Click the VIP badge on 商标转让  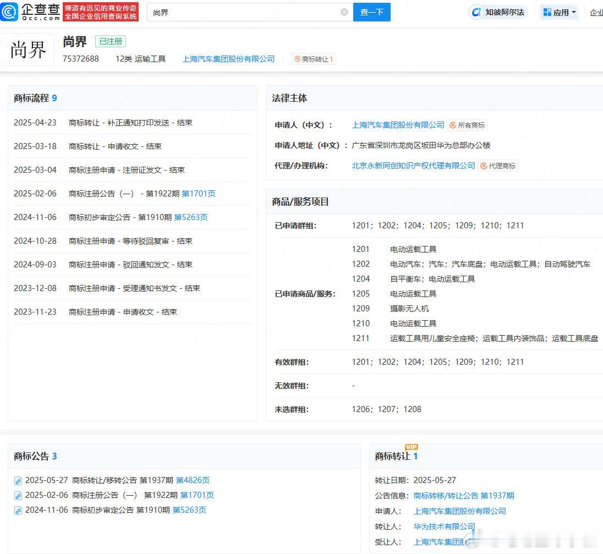pyautogui.click(x=412, y=447)
